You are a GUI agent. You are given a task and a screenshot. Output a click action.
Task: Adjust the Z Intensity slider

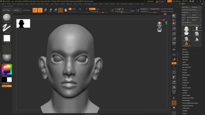[99, 11]
